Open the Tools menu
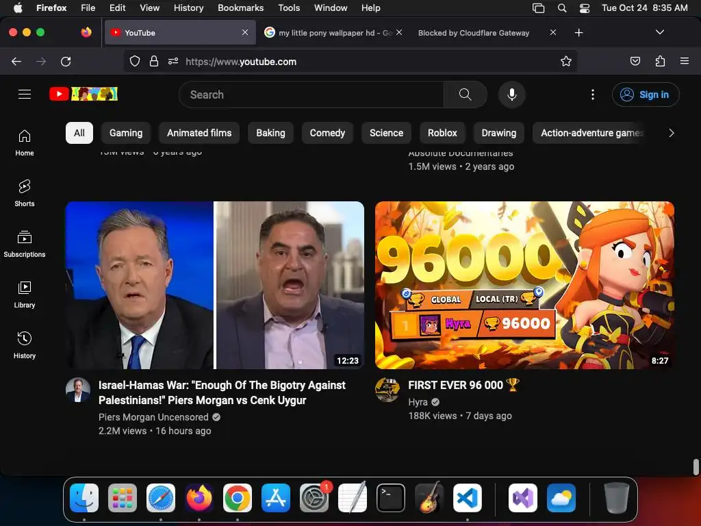The width and height of the screenshot is (701, 526). click(x=289, y=8)
